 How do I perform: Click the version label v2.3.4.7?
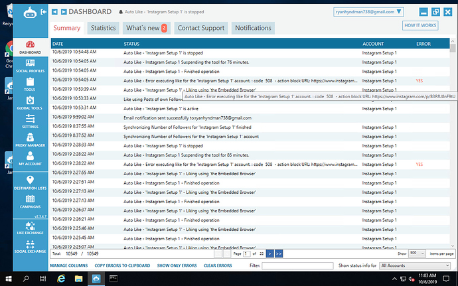tap(40, 216)
